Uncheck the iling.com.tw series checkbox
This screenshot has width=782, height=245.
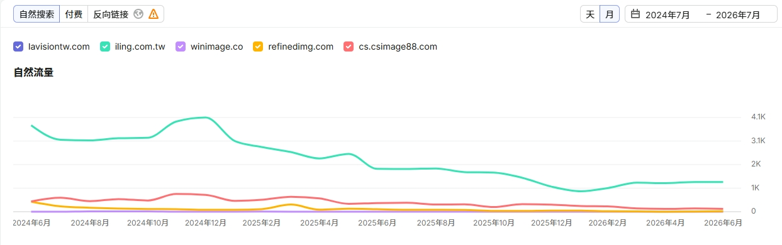click(x=106, y=46)
